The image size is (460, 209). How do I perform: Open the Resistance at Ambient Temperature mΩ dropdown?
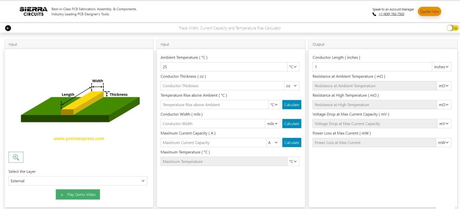(x=444, y=86)
